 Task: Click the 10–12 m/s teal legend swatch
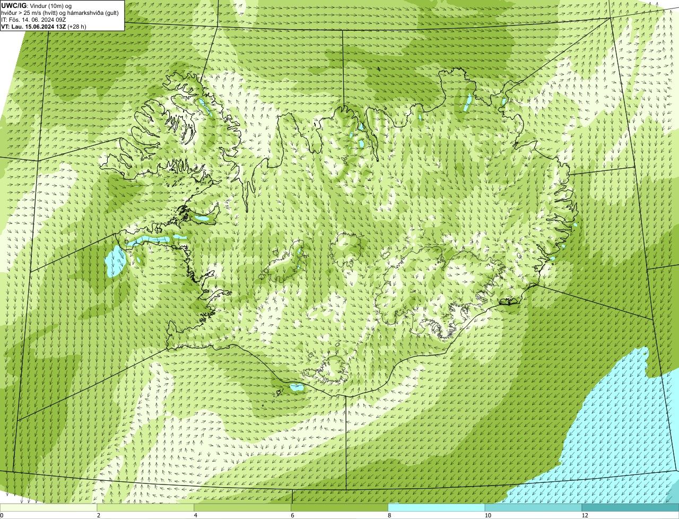click(534, 507)
